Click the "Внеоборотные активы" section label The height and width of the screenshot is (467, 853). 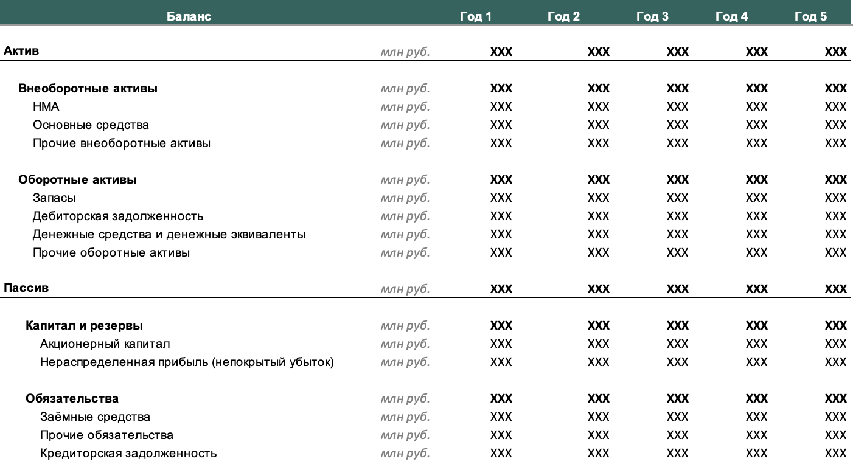click(x=88, y=89)
